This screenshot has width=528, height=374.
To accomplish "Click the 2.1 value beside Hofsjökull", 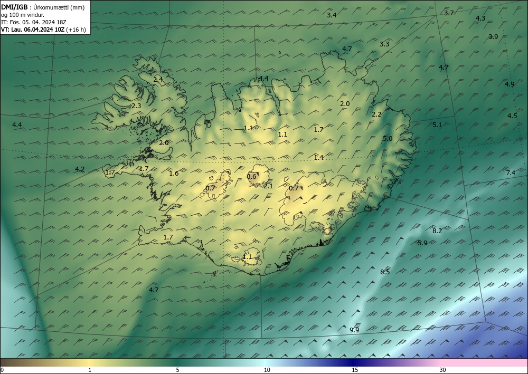I will click(268, 186).
